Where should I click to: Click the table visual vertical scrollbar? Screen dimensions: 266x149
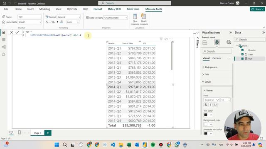(172, 56)
